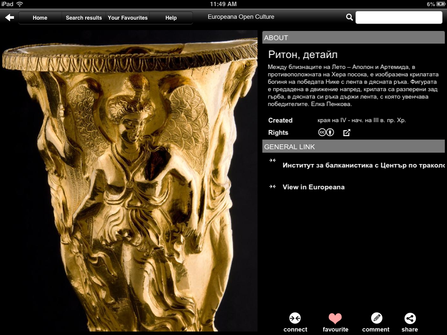Select the GENERAL LINK section header
Screen dimensions: 447x335
click(353, 147)
